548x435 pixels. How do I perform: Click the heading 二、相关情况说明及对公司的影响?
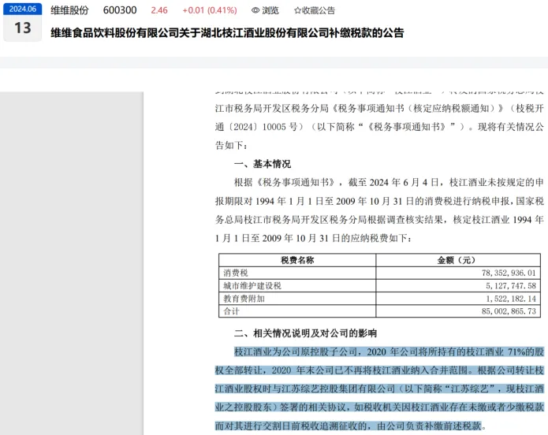click(305, 333)
